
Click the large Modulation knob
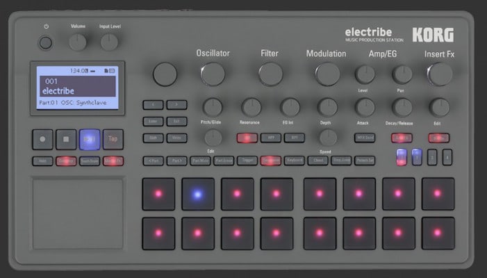tap(327, 74)
